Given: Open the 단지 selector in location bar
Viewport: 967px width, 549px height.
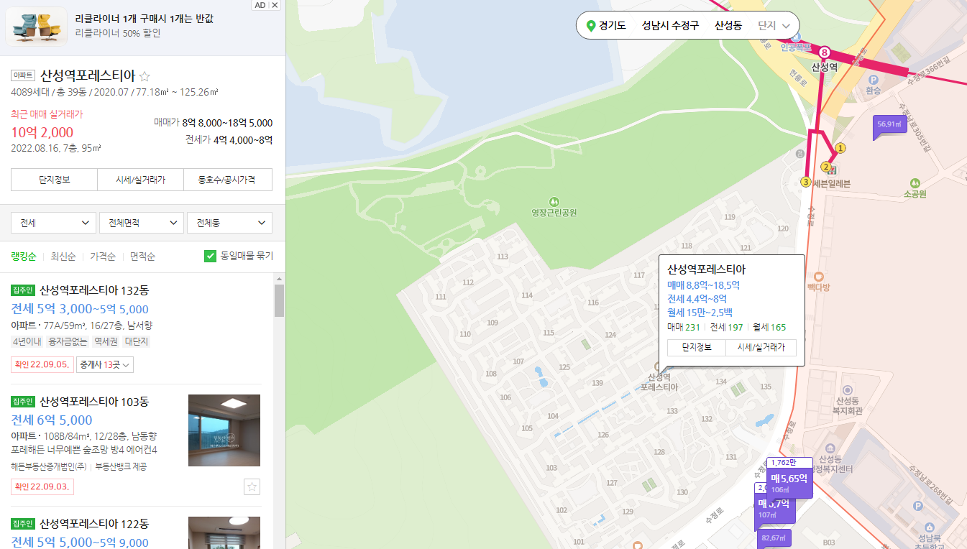Looking at the screenshot, I should point(774,25).
